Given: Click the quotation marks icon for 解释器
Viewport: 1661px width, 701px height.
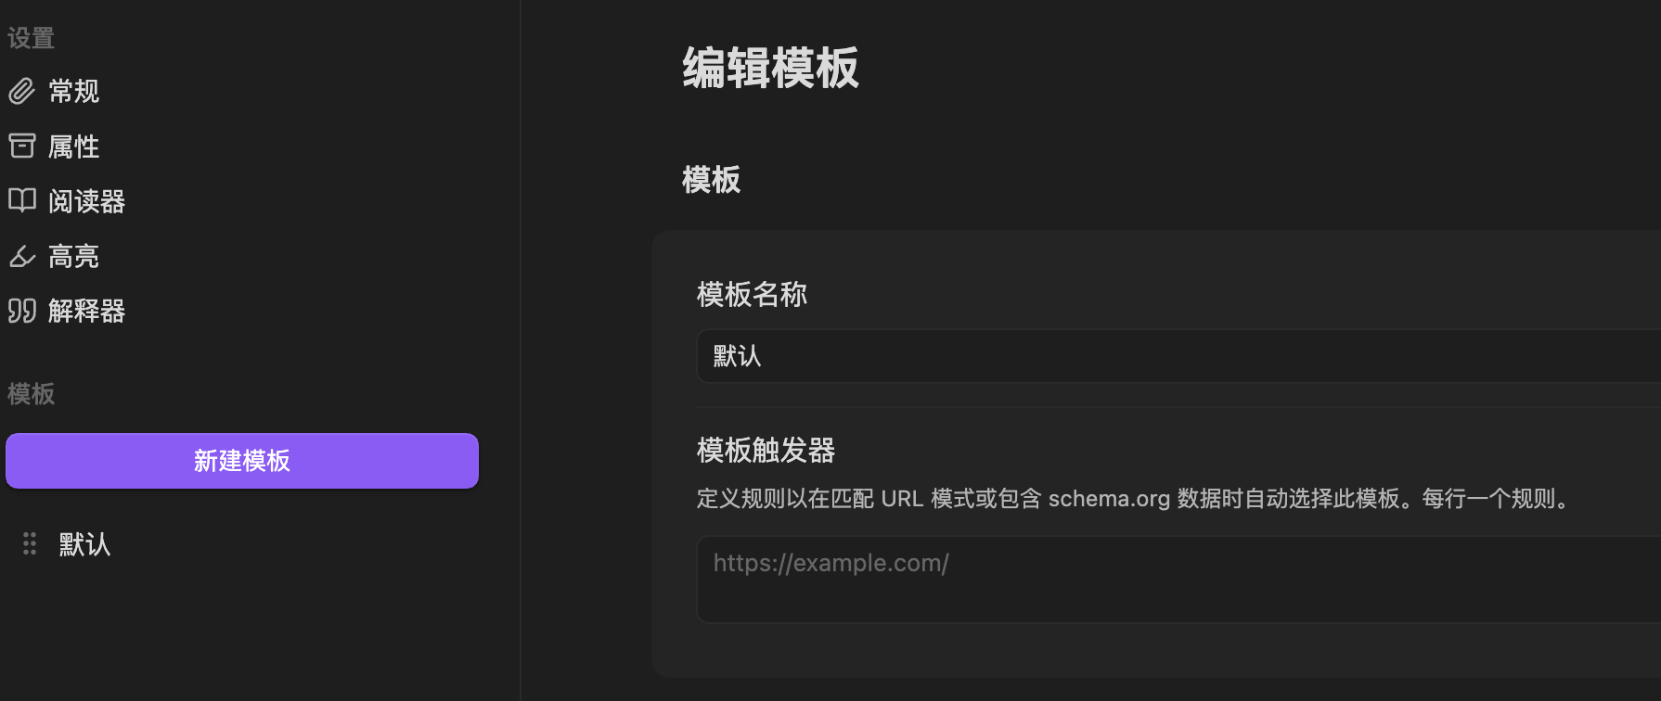Looking at the screenshot, I should [21, 311].
